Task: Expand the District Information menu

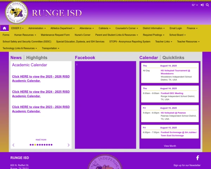Action: [154, 28]
